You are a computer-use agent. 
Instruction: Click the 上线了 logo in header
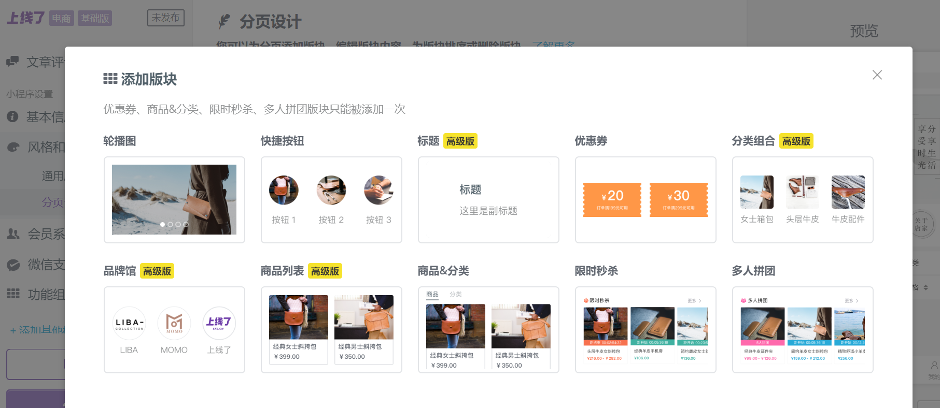pyautogui.click(x=26, y=18)
